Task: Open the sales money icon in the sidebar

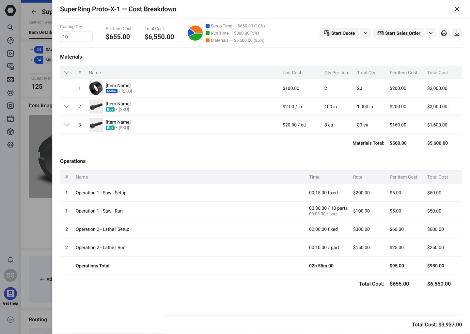Action: (x=10, y=80)
